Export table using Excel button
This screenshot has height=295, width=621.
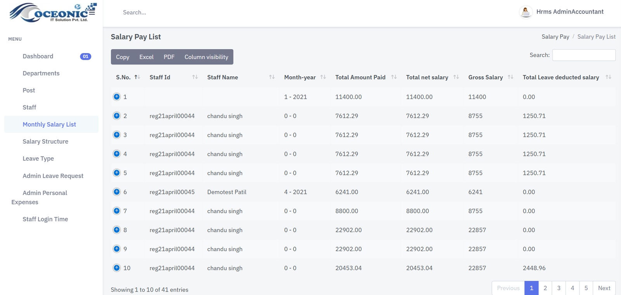pyautogui.click(x=146, y=57)
